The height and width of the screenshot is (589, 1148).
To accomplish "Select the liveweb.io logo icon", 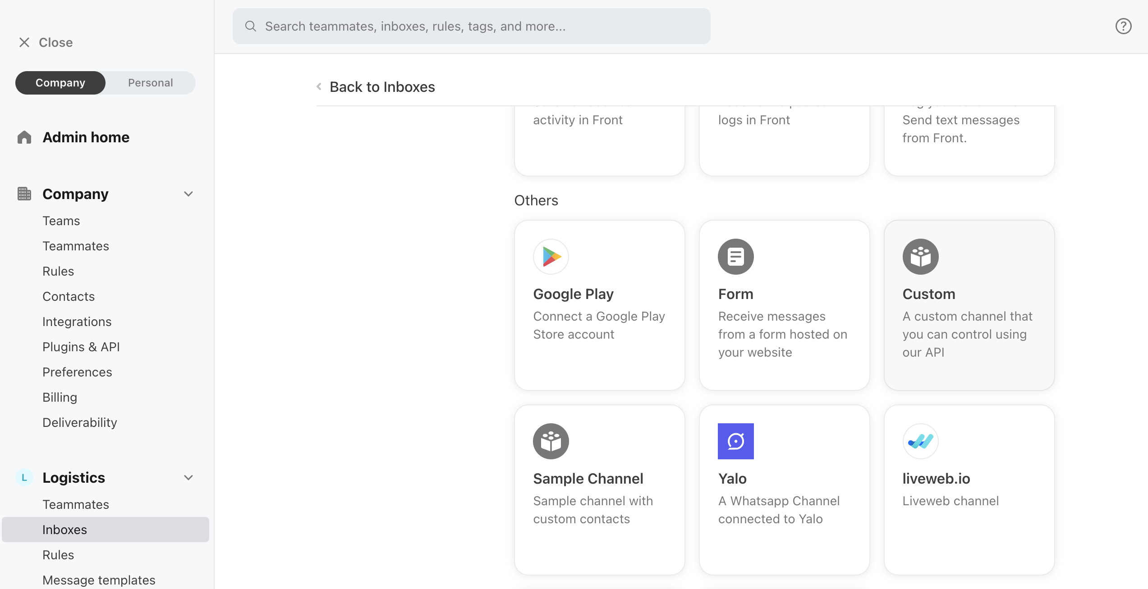I will coord(920,441).
